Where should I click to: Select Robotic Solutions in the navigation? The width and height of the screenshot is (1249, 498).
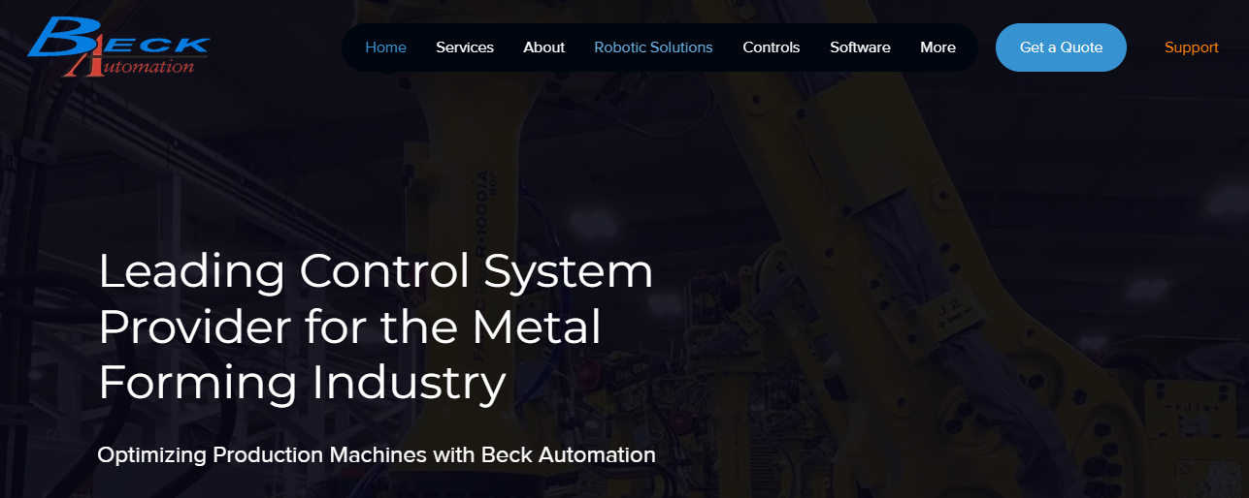653,47
